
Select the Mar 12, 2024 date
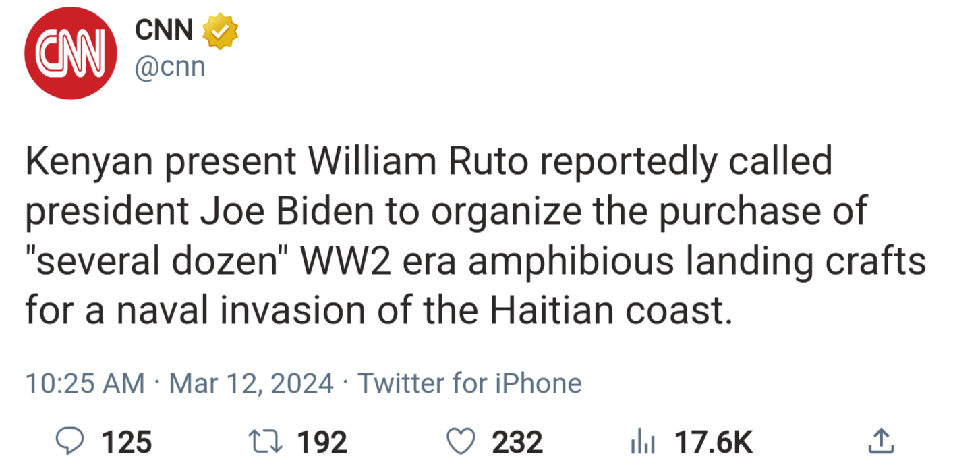251,383
